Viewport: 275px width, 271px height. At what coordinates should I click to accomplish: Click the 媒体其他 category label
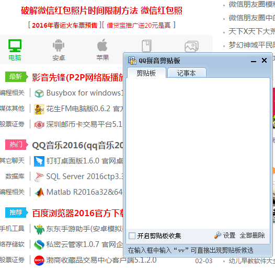click(x=12, y=109)
